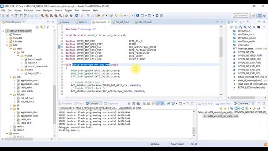Image resolution: width=268 pixels, height=151 pixels.
Task: Select INVEN_INT_EXTI_LINE in Outline
Action: coord(249,70)
